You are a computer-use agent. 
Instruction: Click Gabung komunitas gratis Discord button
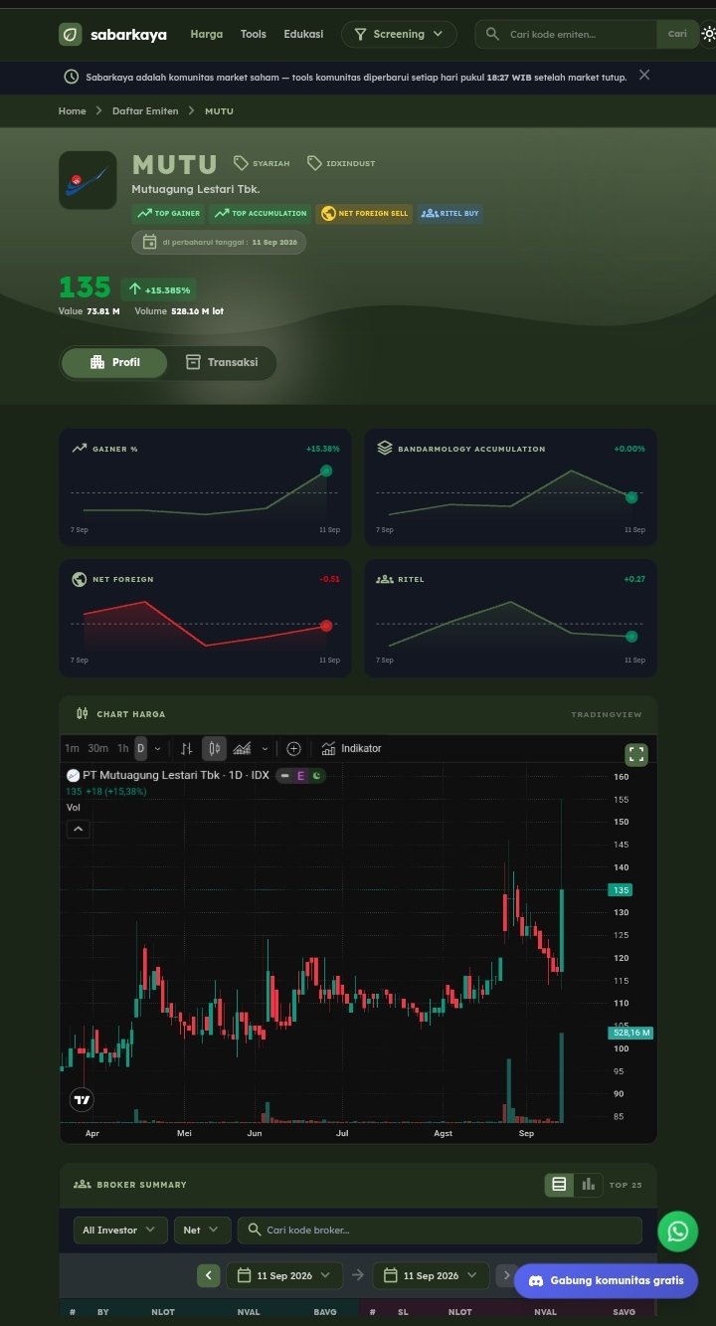[x=607, y=1280]
